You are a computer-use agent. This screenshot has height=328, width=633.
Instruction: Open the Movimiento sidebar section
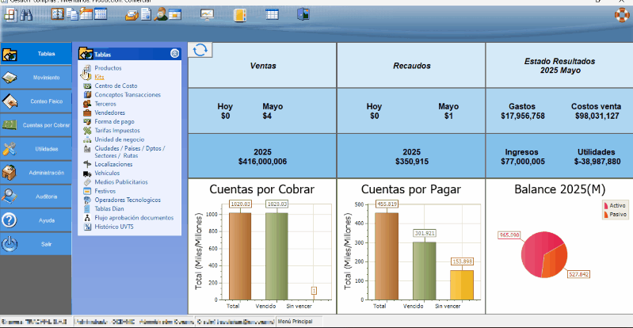click(x=36, y=78)
